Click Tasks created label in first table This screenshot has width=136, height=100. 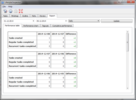click(x=16, y=38)
